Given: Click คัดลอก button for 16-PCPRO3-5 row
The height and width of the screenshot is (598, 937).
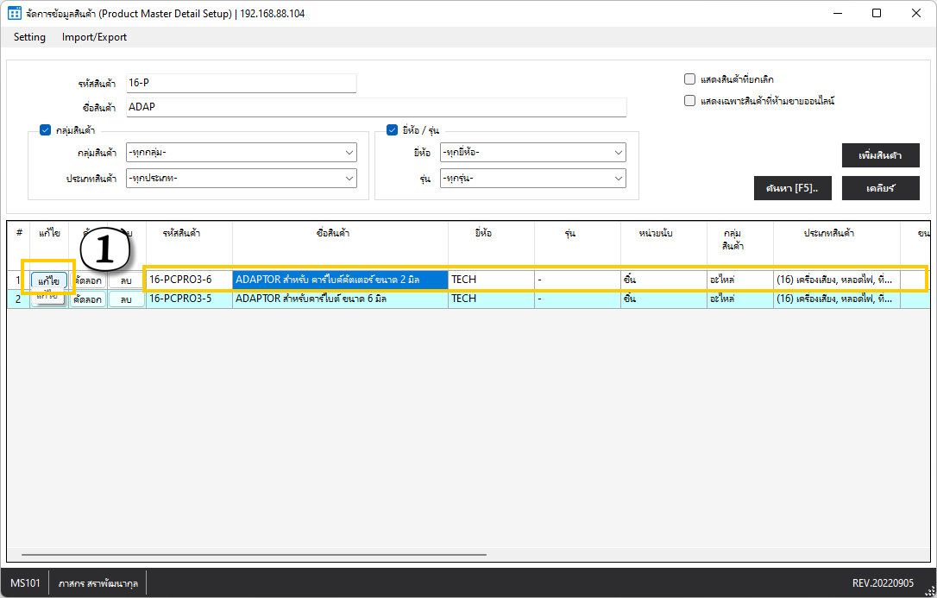Looking at the screenshot, I should click(x=88, y=299).
